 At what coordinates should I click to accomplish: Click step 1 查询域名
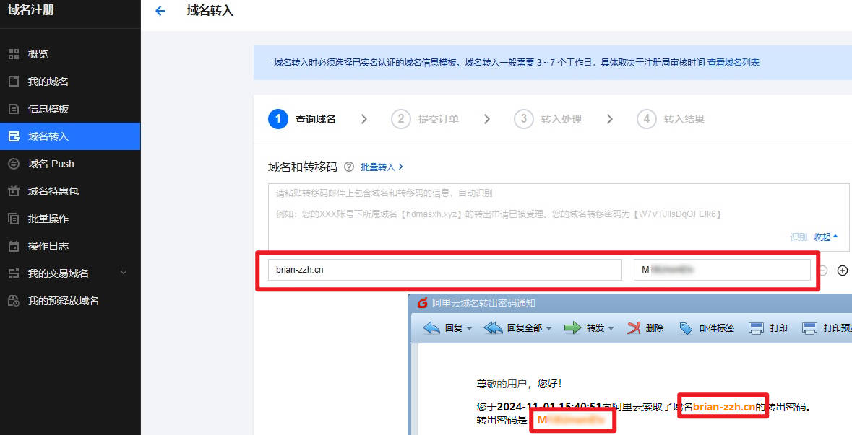point(302,119)
